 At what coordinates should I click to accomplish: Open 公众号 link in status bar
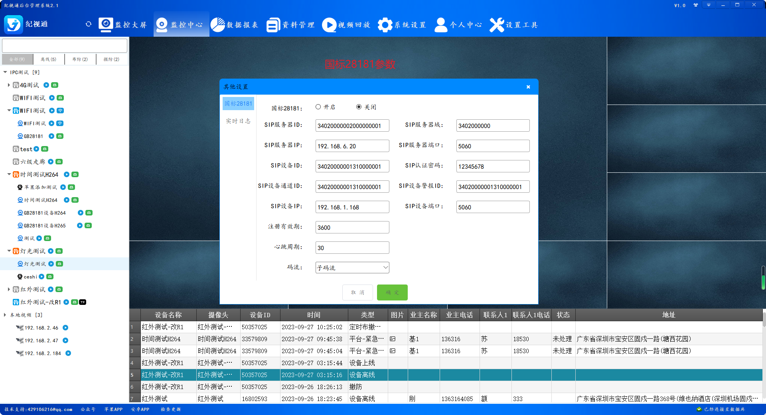coord(88,409)
